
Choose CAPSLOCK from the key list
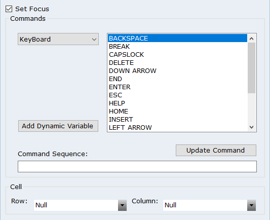pos(177,54)
